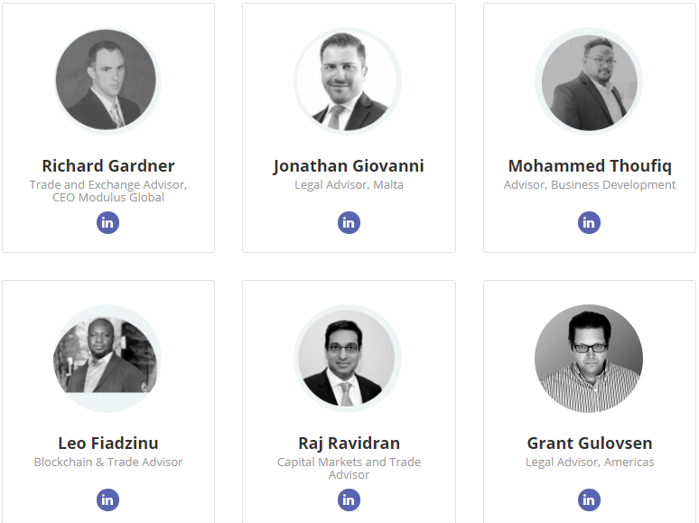Select the Leo Fiadzinu name heading
Viewport: 699px width, 523px height.
pyautogui.click(x=108, y=444)
